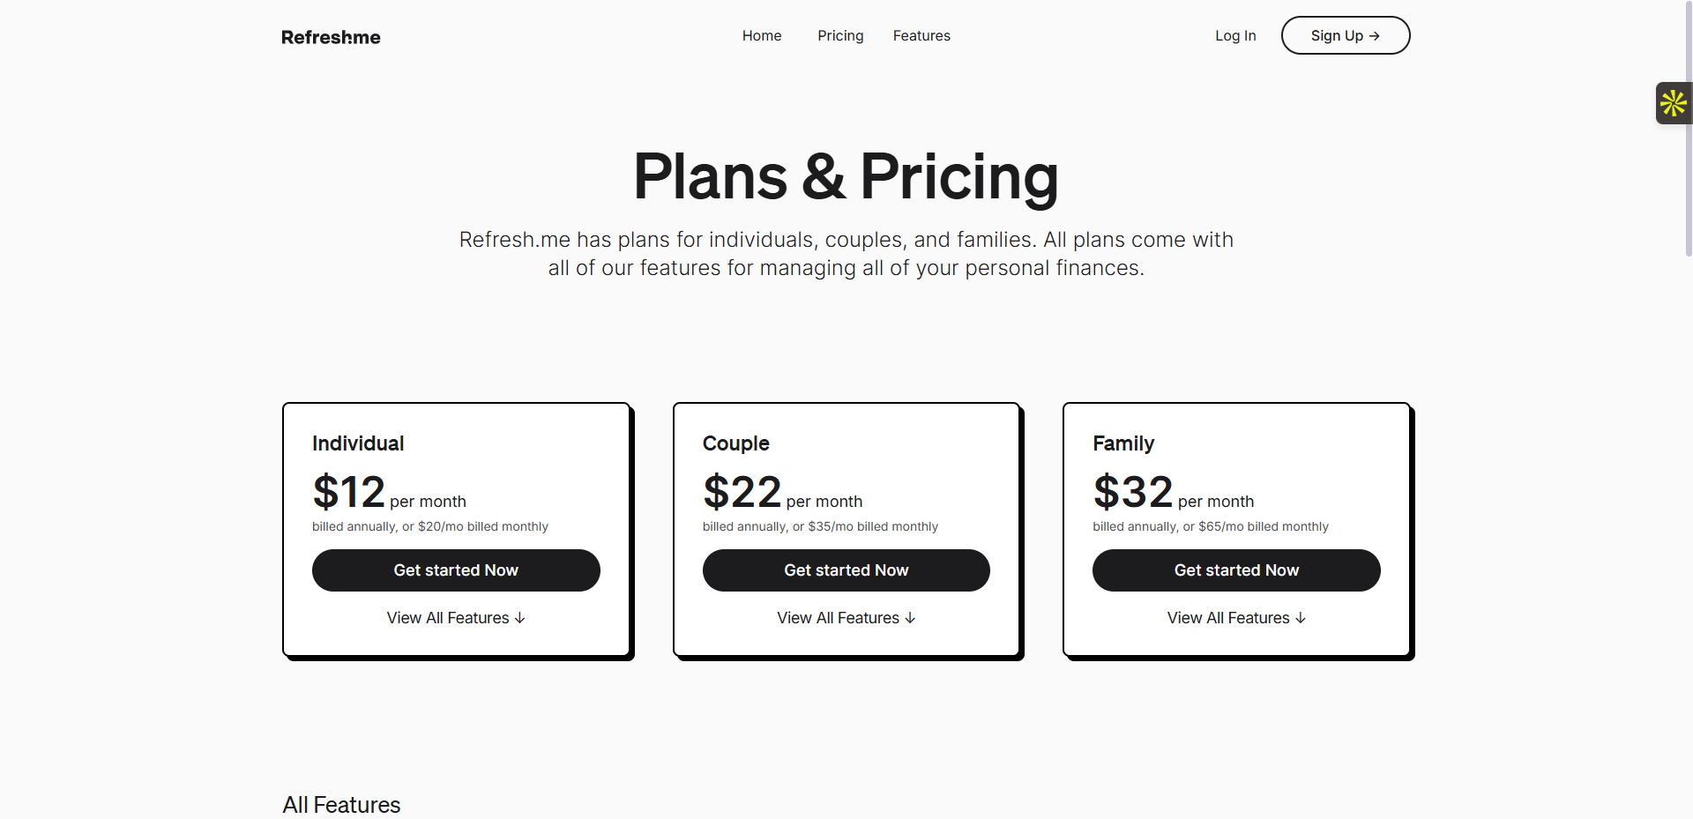Click the Individual plan title
The image size is (1693, 819).
[358, 443]
